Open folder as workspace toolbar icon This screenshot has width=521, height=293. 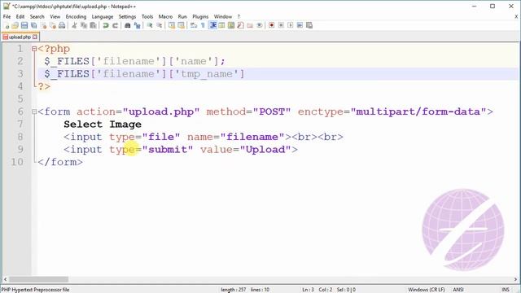click(250, 25)
